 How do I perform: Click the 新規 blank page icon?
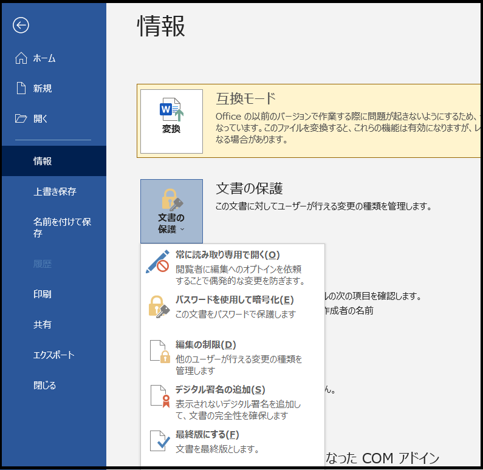[21, 89]
